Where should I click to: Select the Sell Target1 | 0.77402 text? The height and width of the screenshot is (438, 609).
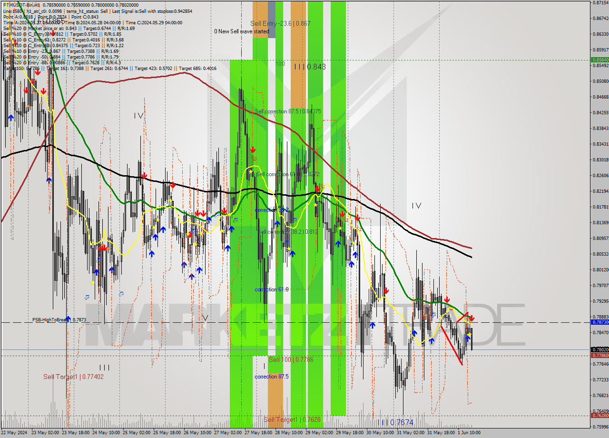(x=72, y=377)
